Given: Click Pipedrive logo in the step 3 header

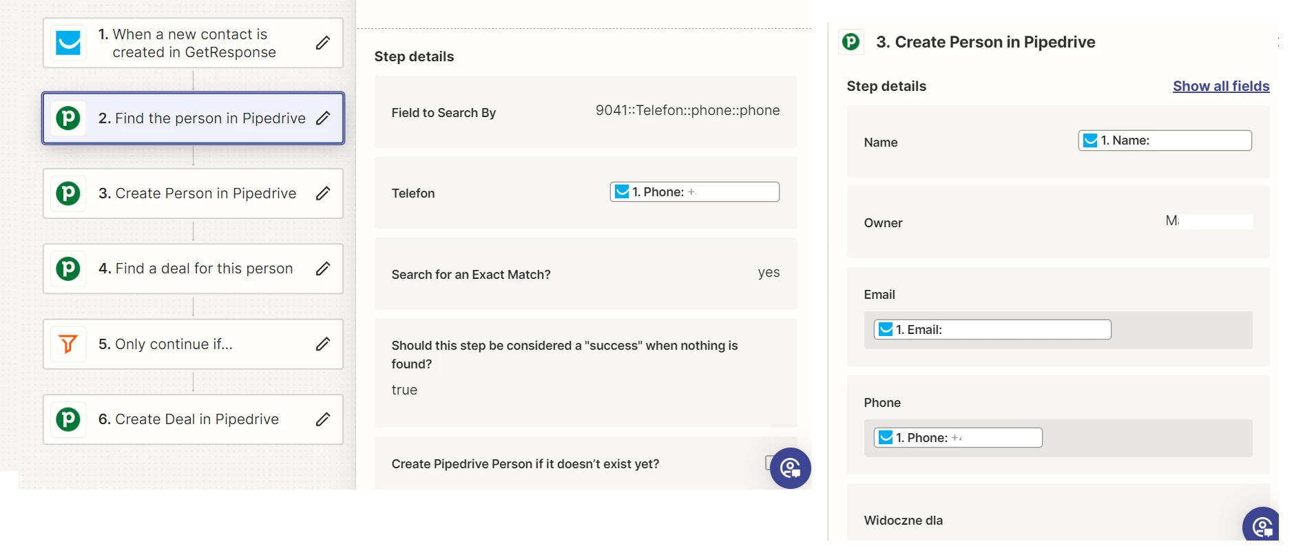Looking at the screenshot, I should point(851,42).
